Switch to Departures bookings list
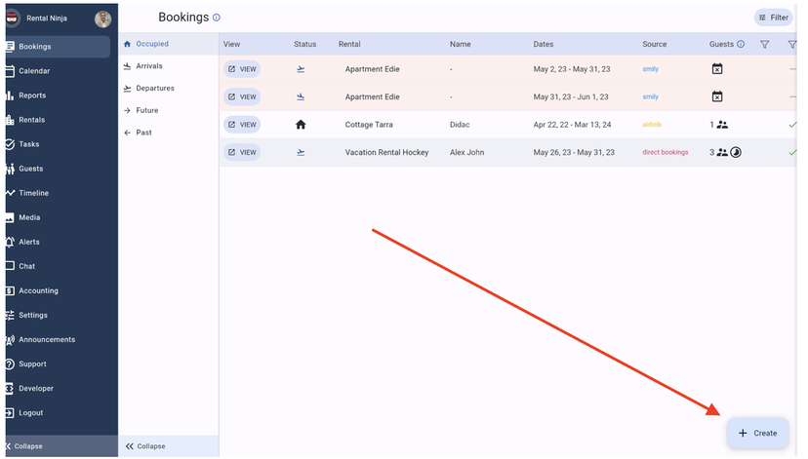Screen dimensions: 808x459 154,89
